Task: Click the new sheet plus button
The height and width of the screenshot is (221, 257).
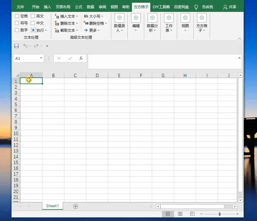Action: [75, 206]
